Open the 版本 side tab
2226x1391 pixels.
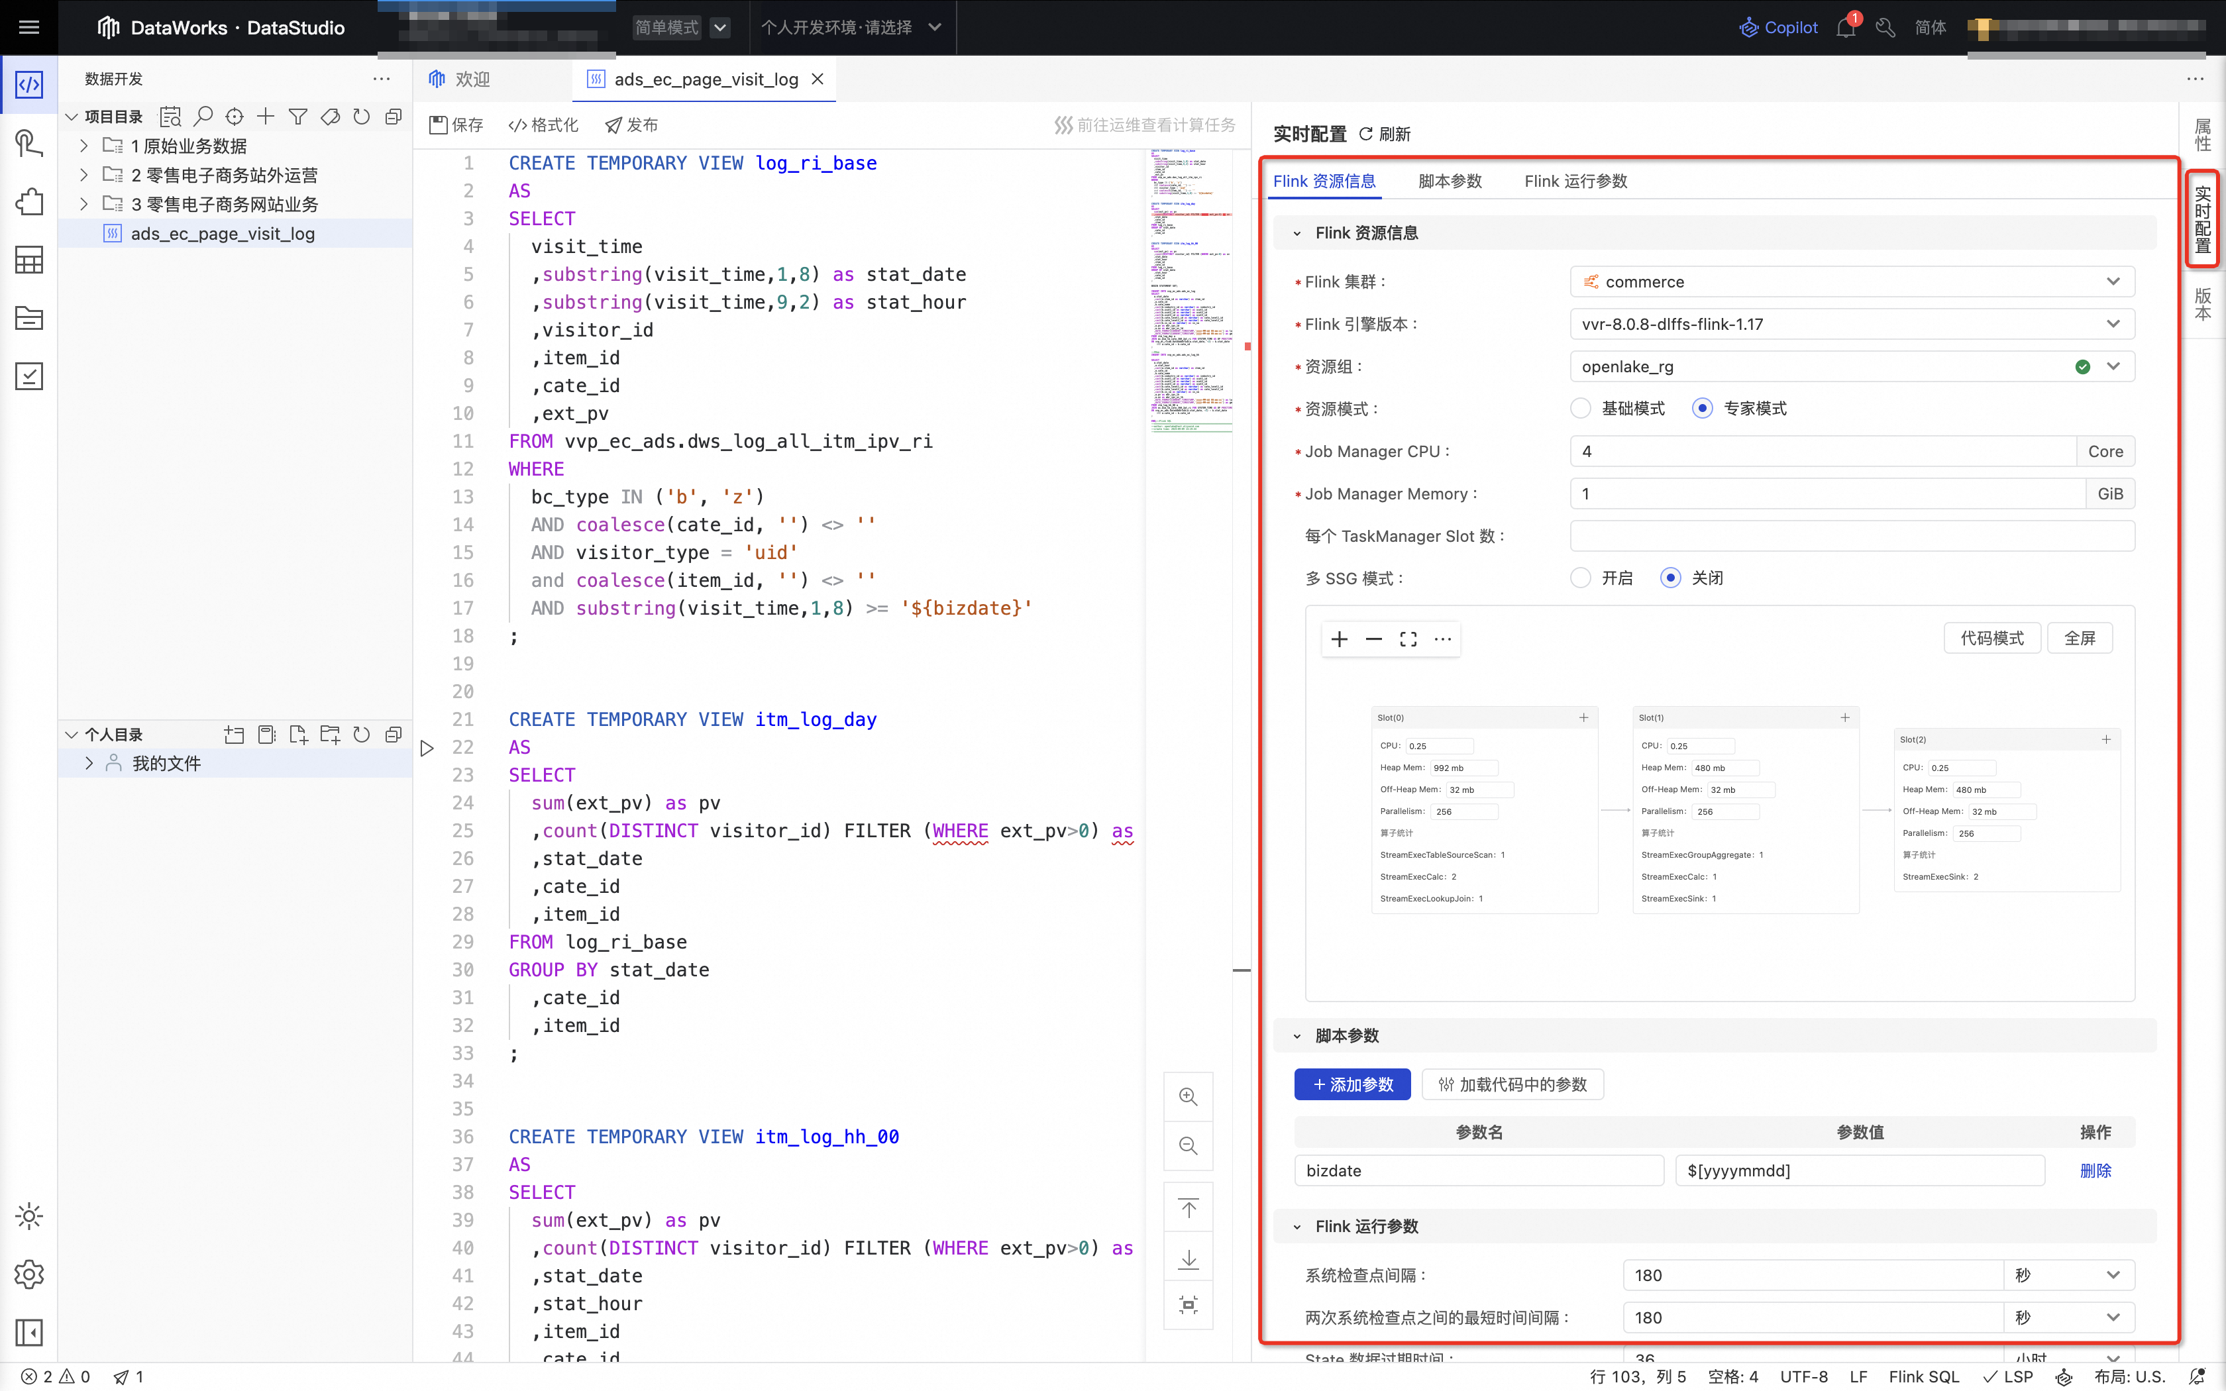(2203, 303)
